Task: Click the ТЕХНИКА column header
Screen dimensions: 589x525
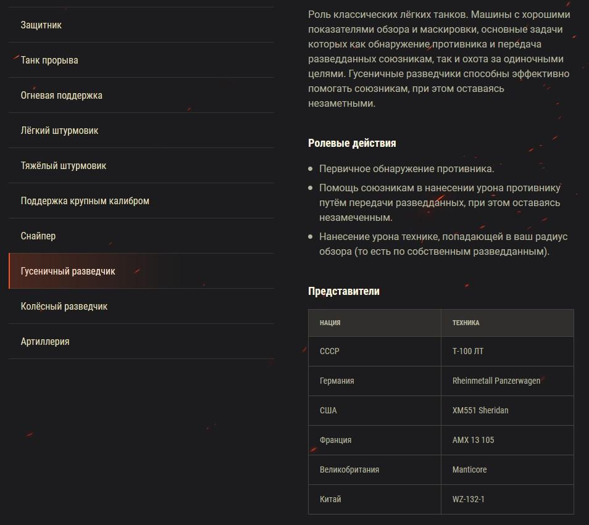Action: (x=466, y=323)
